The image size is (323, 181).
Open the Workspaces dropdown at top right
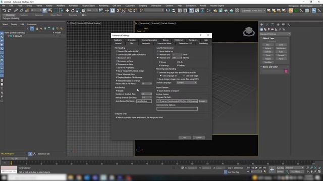pos(310,6)
